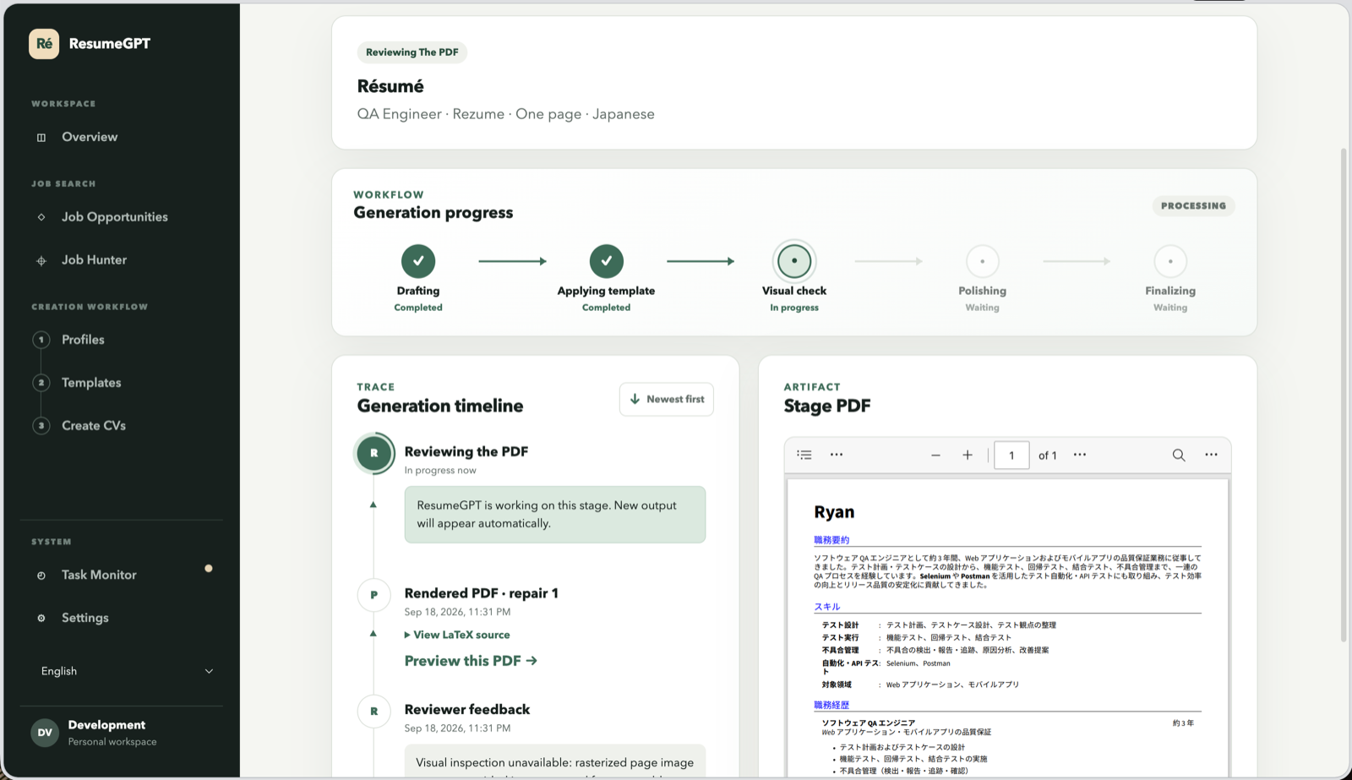This screenshot has height=780, width=1352.
Task: Toggle the Newest first sort order
Action: point(667,399)
